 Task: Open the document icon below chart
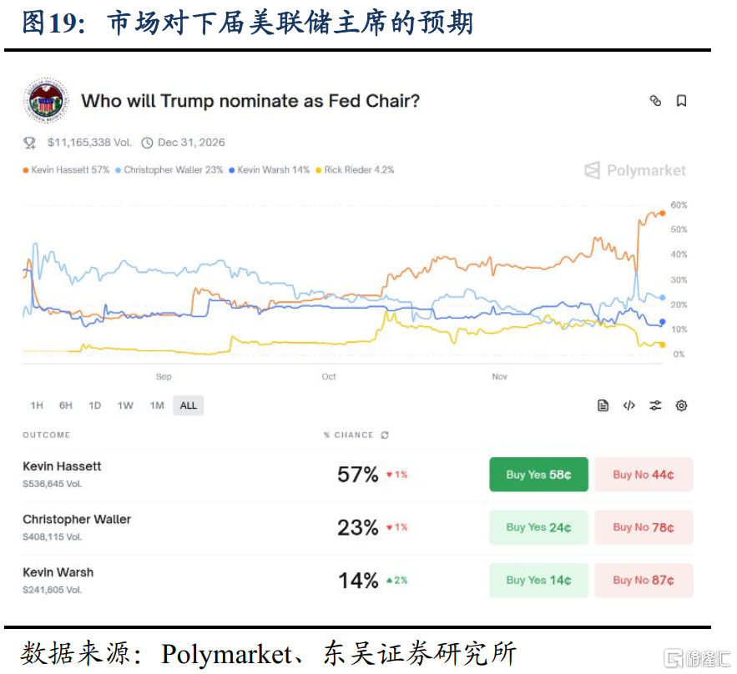point(603,405)
